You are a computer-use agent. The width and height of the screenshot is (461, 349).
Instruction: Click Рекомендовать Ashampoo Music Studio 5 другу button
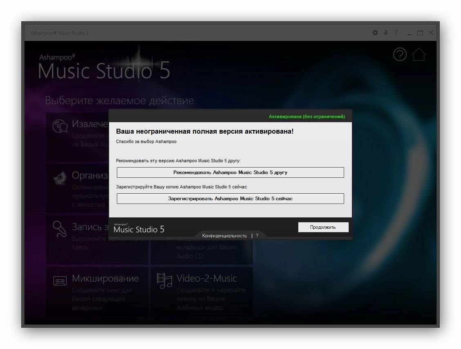pos(230,172)
